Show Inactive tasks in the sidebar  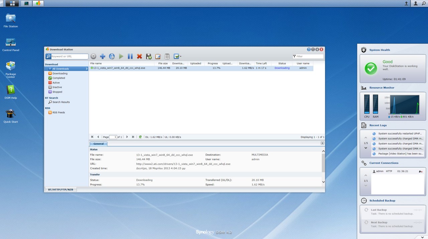57,87
